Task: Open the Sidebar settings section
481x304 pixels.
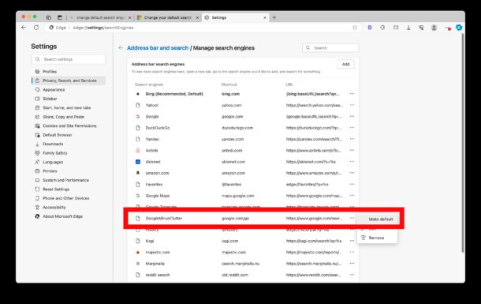Action: pyautogui.click(x=69, y=99)
